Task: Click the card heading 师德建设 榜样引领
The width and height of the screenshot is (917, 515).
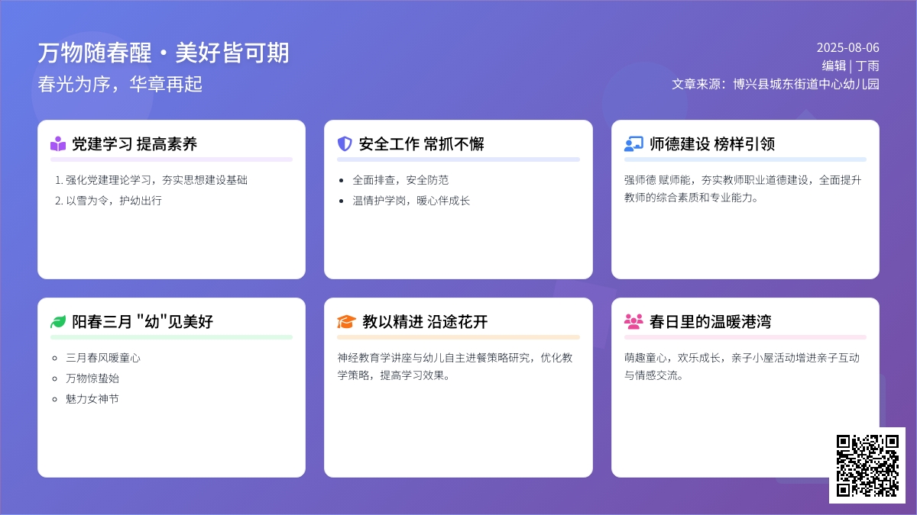Action: pos(712,144)
